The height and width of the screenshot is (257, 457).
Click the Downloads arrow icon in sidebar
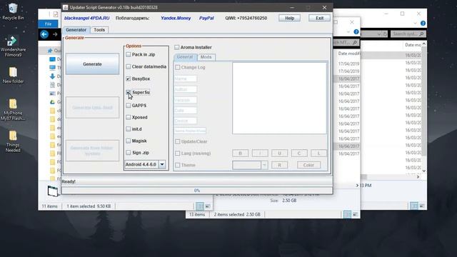(x=52, y=76)
